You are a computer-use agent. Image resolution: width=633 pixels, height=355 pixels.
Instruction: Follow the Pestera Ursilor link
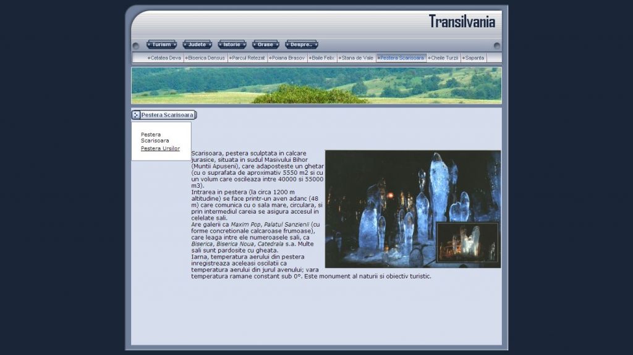[x=160, y=149]
